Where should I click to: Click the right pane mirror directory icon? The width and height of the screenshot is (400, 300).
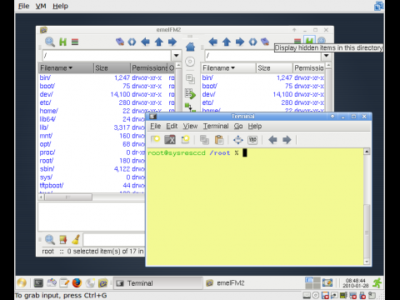pyautogui.click(x=252, y=42)
